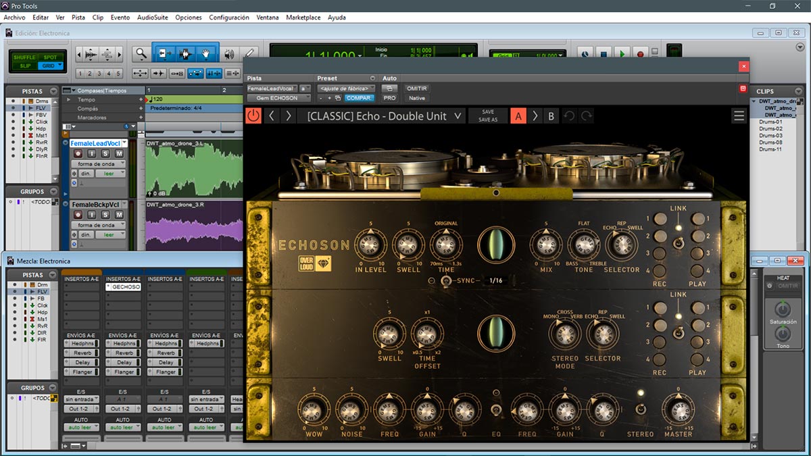Load the previous Echoson preset arrow

[x=272, y=116]
